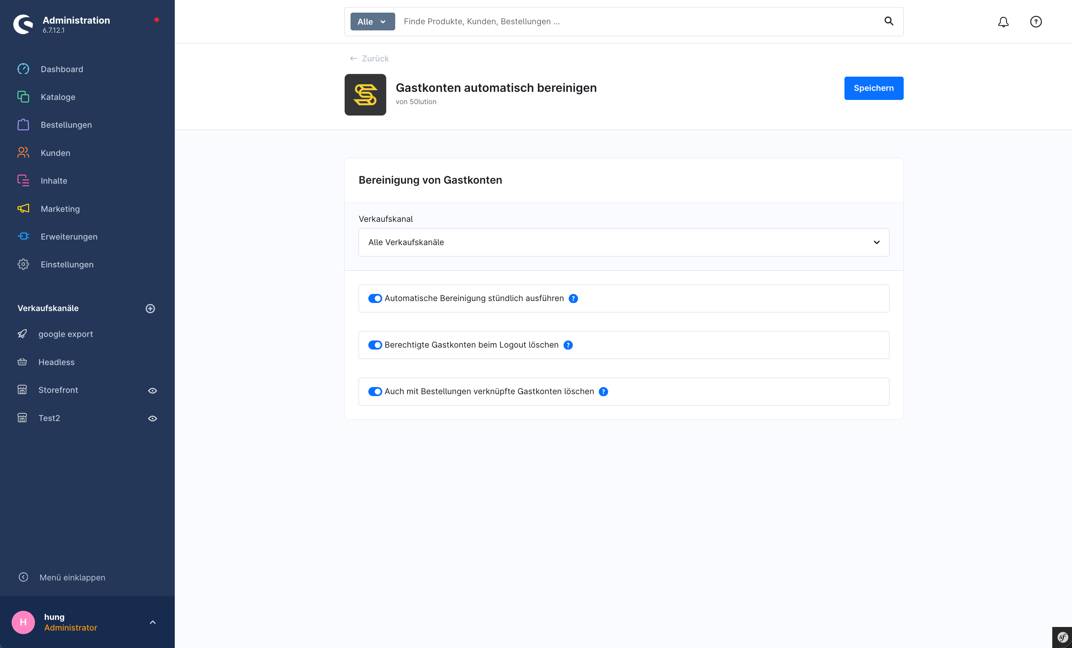1072x648 pixels.
Task: Click the Erweiterungen plug icon
Action: coord(23,236)
